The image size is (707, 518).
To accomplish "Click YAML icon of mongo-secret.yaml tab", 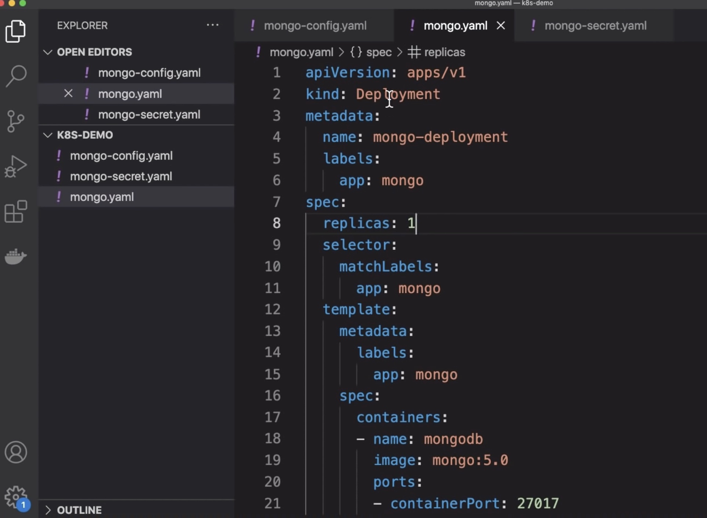I will point(533,25).
